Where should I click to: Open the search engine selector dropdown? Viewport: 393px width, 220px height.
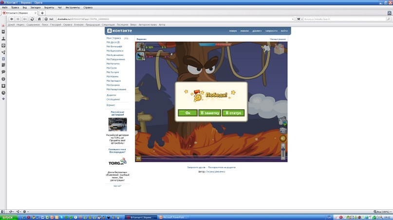pyautogui.click(x=299, y=19)
